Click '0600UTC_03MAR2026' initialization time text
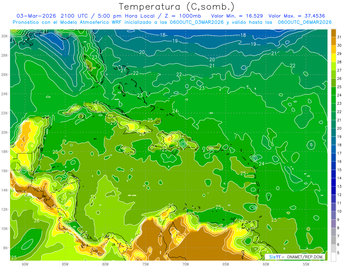Screen dimensions: 347x268 coord(197,22)
